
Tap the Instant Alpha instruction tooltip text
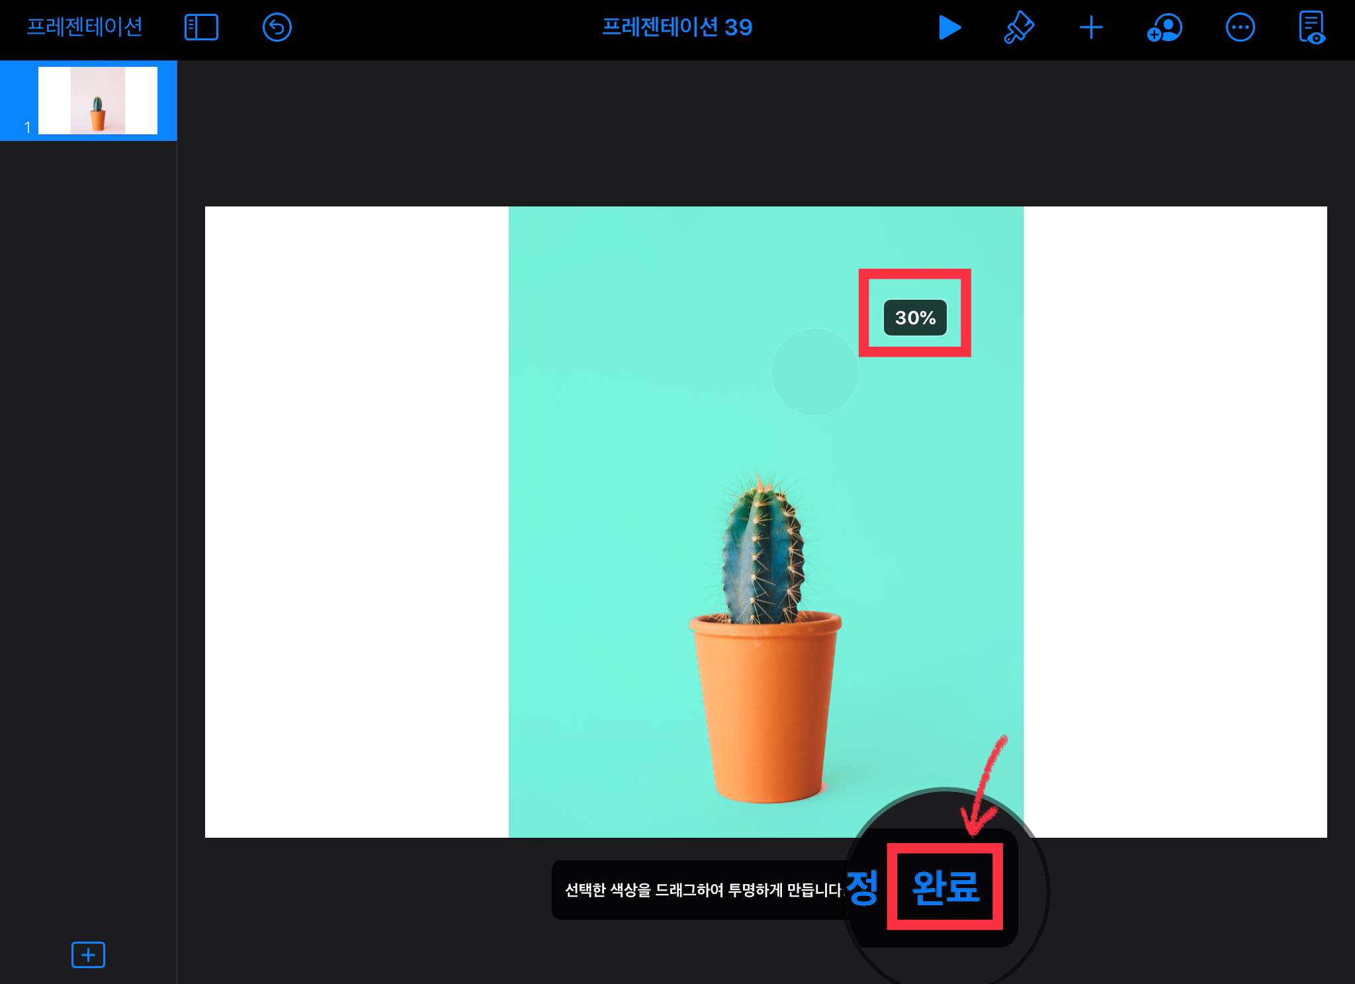(x=701, y=890)
